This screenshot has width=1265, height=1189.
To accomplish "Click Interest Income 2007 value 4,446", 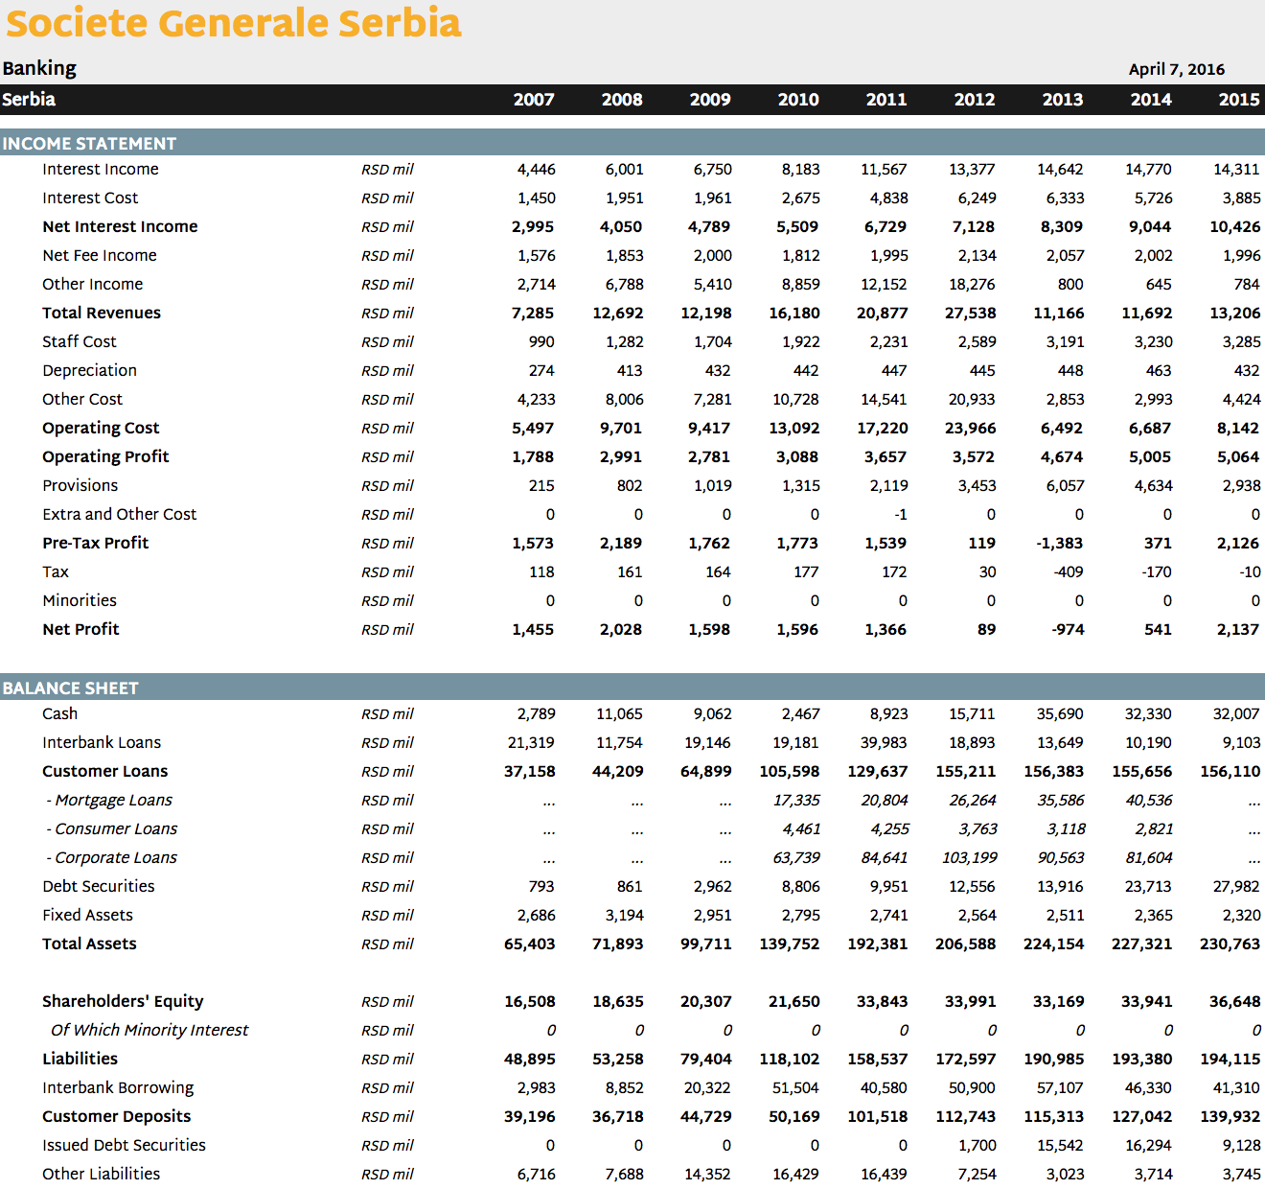I will [537, 170].
